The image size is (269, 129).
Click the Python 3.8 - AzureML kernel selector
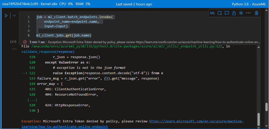[249, 4]
